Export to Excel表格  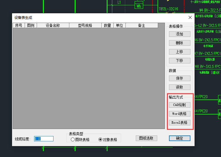point(179,122)
